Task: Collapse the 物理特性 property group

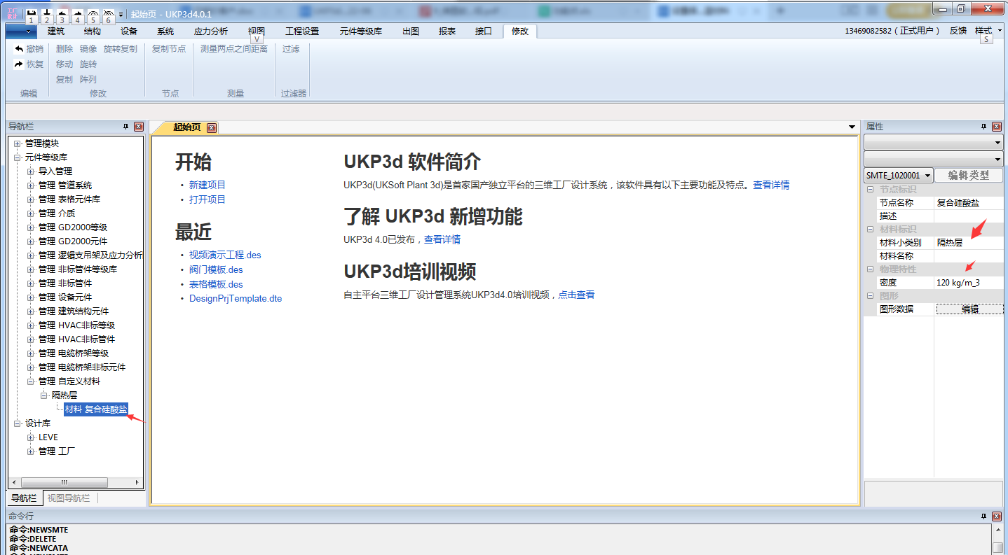Action: tap(870, 269)
